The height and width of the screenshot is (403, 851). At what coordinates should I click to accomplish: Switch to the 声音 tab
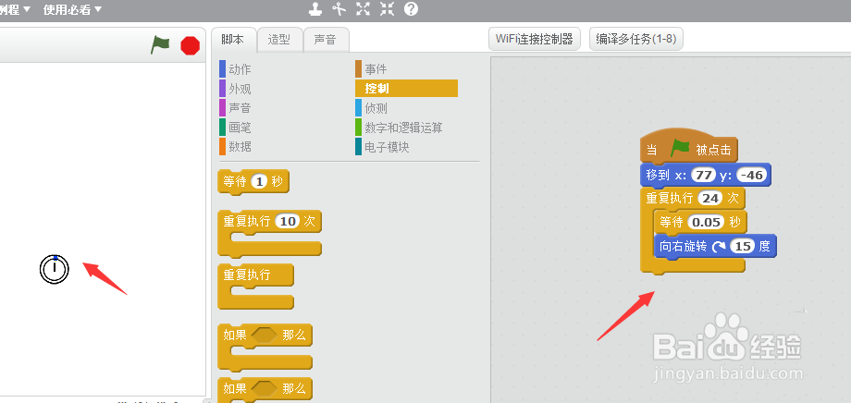pyautogui.click(x=326, y=40)
